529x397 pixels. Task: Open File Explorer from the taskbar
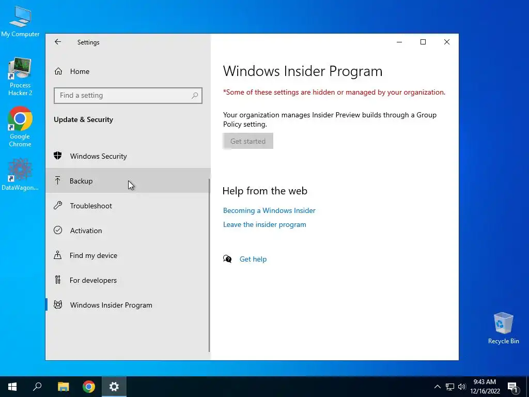click(63, 387)
